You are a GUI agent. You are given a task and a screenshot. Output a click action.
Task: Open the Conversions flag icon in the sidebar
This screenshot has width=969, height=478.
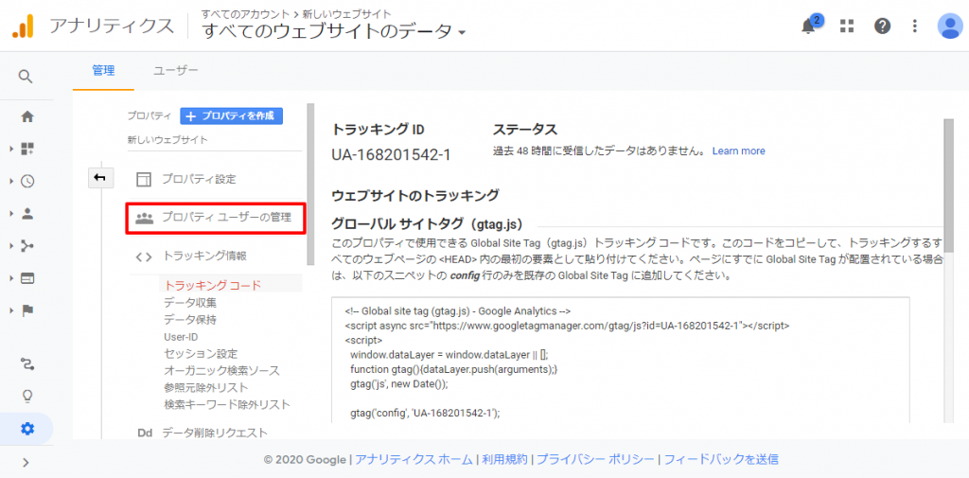point(27,310)
